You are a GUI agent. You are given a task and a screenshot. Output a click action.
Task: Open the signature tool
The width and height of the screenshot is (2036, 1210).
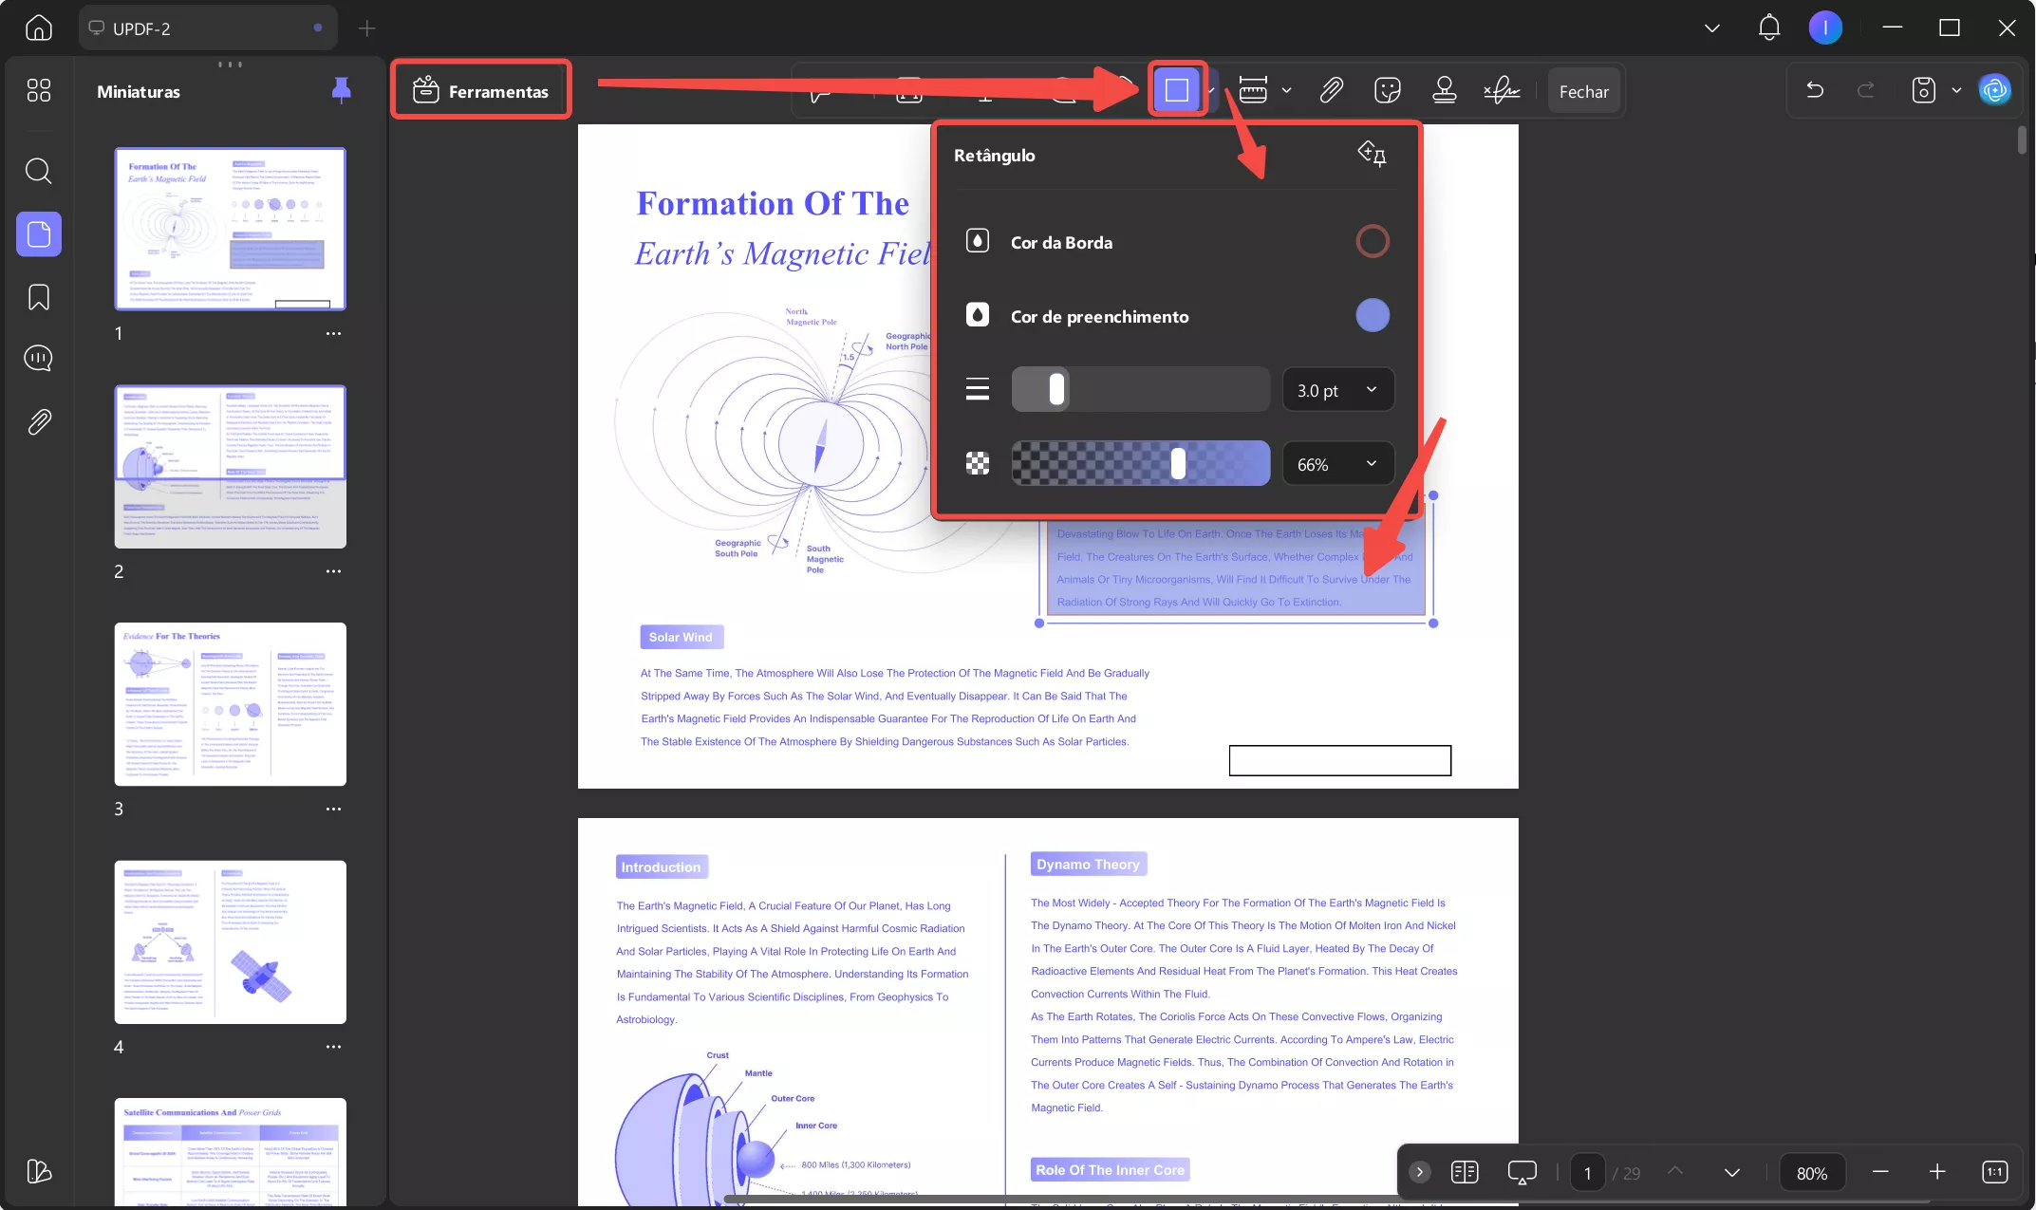pos(1501,91)
